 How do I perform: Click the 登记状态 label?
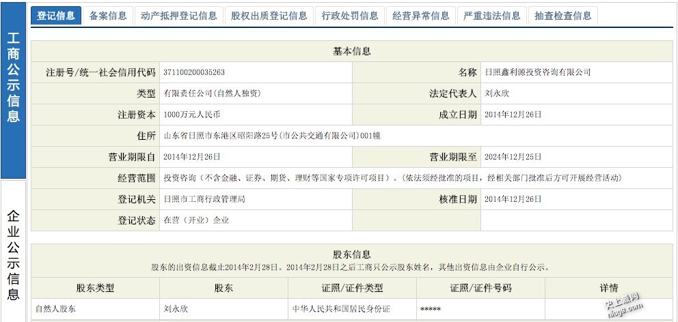pyautogui.click(x=136, y=220)
